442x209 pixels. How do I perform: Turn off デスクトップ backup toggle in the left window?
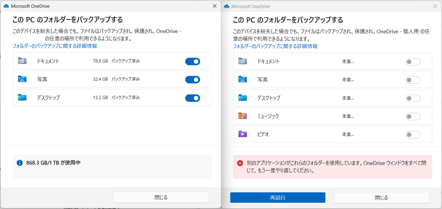[x=192, y=98]
